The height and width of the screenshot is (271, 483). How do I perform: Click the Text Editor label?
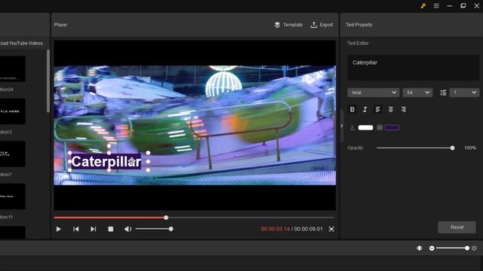[x=358, y=44]
